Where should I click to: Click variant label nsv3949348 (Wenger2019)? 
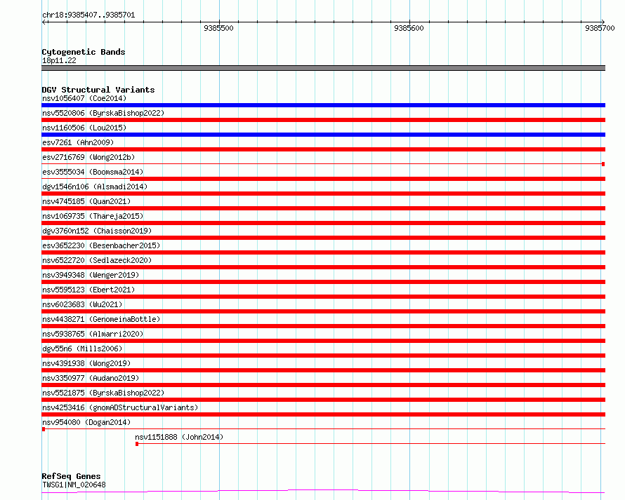(91, 275)
